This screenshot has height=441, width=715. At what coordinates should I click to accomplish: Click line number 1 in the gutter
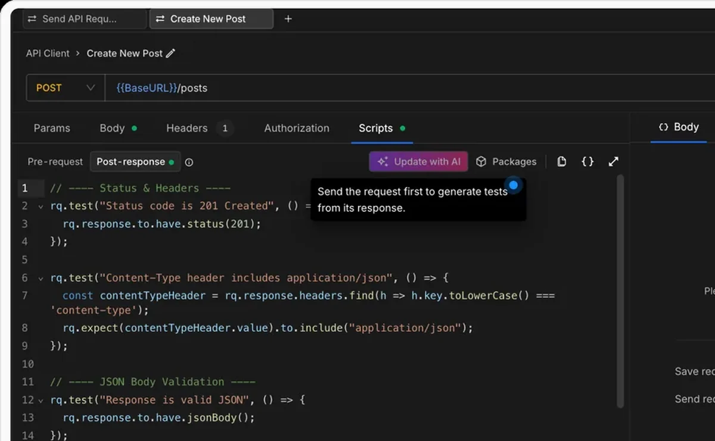pyautogui.click(x=25, y=188)
